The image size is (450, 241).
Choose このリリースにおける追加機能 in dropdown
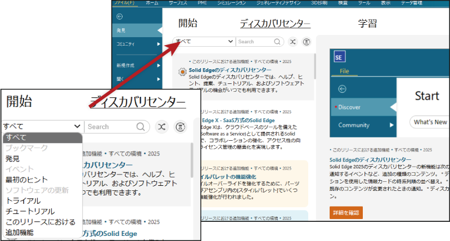pyautogui.click(x=40, y=227)
